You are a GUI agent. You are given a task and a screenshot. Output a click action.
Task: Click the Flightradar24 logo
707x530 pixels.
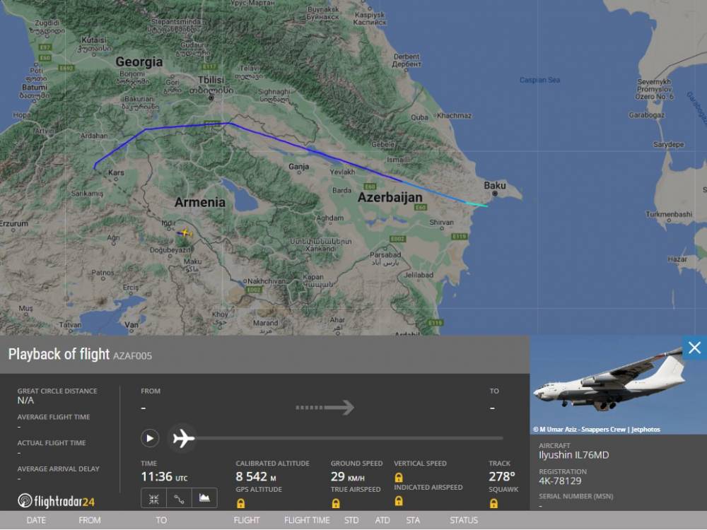point(57,501)
